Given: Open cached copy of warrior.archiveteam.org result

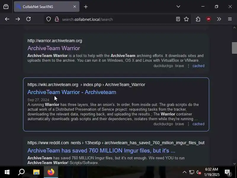Looking at the screenshot, I should (x=198, y=66).
